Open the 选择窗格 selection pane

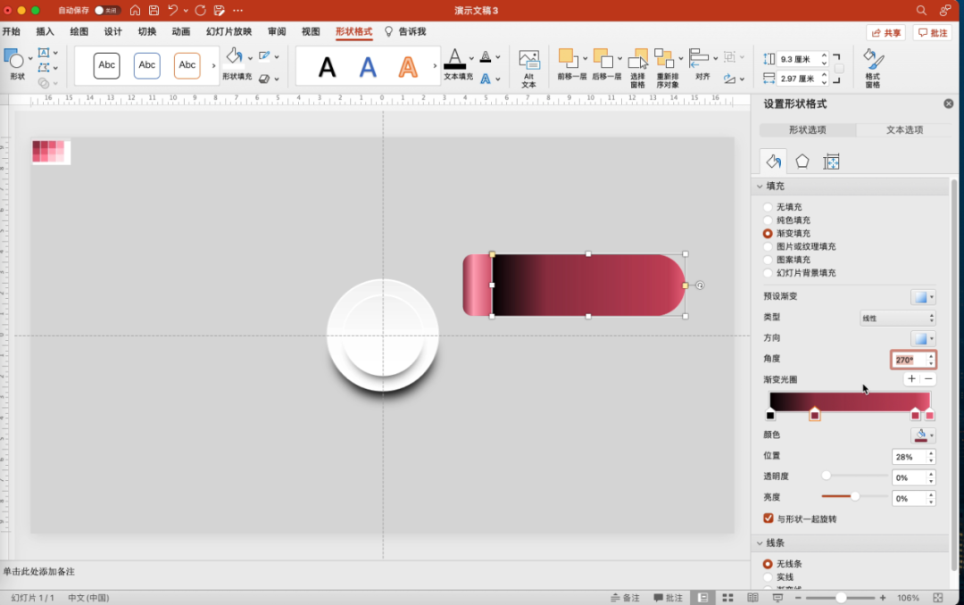pos(638,60)
